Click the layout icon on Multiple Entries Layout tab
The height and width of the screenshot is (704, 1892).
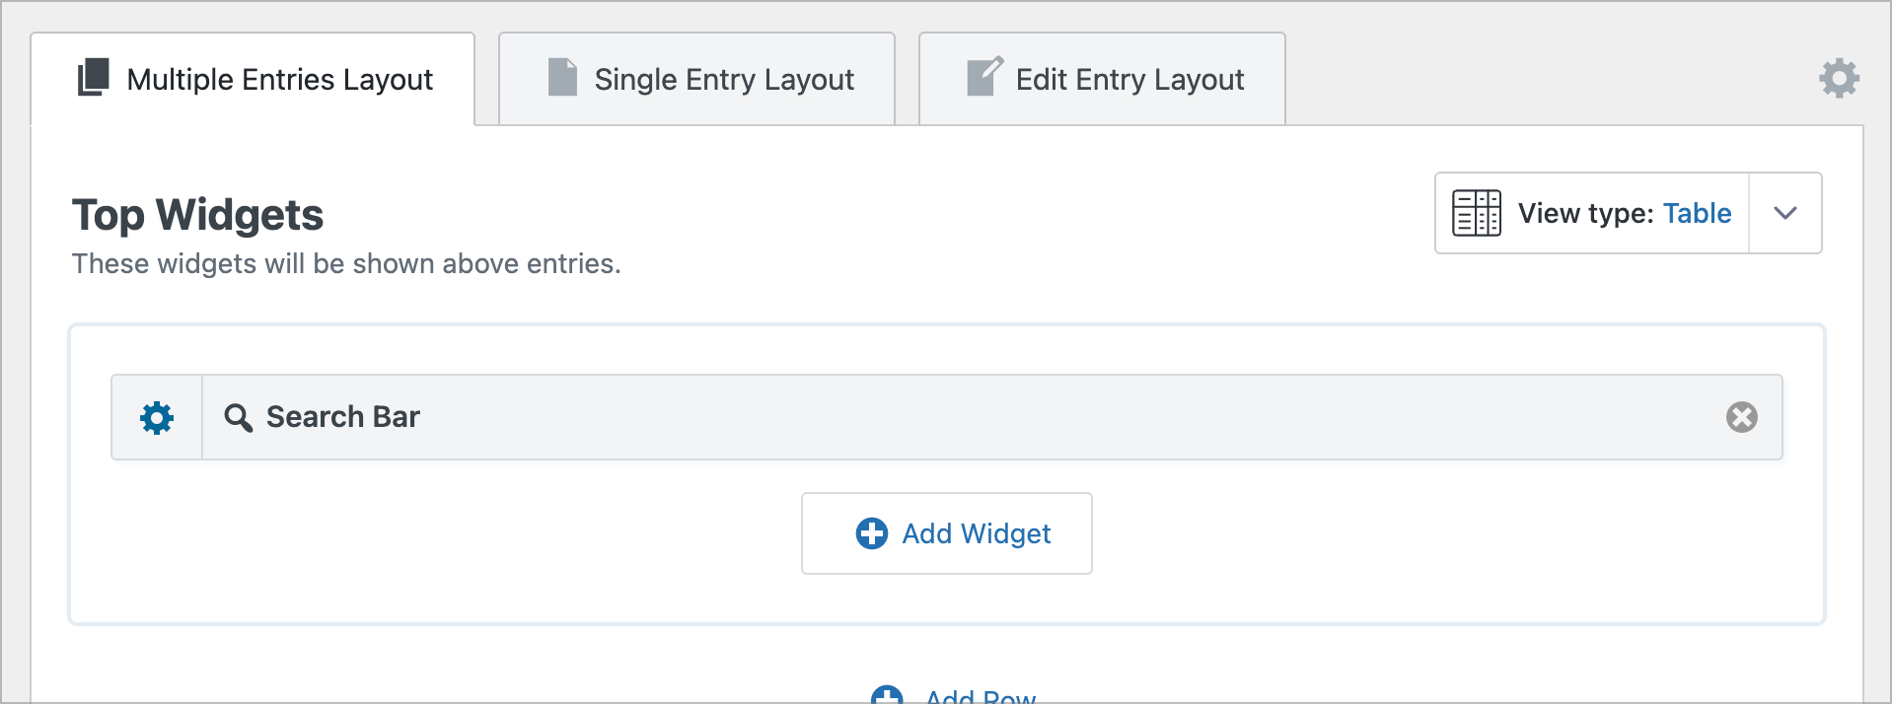click(94, 78)
